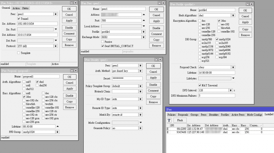Screen dimensions: 274x153
Task: Click the Dst. Address field in IPsec Policy
Action: (37, 35)
